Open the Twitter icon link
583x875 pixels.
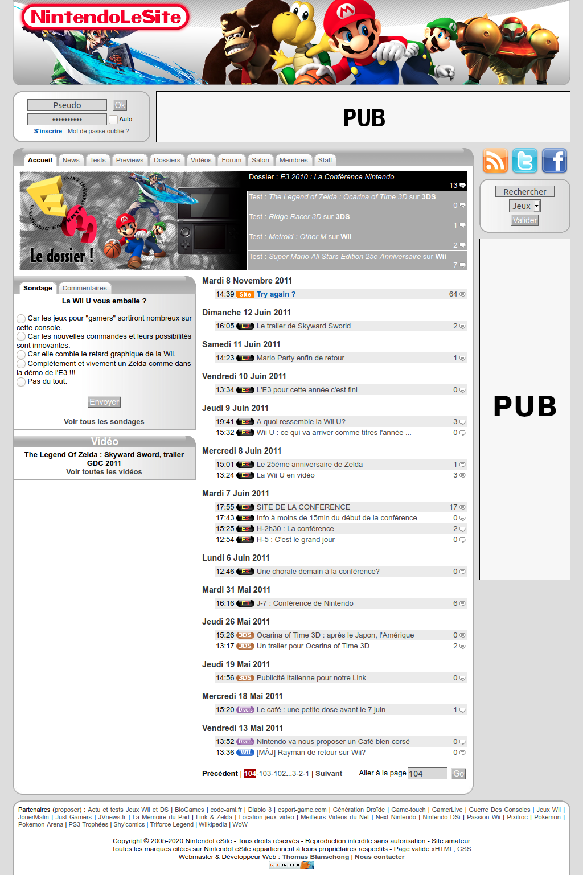click(x=525, y=161)
